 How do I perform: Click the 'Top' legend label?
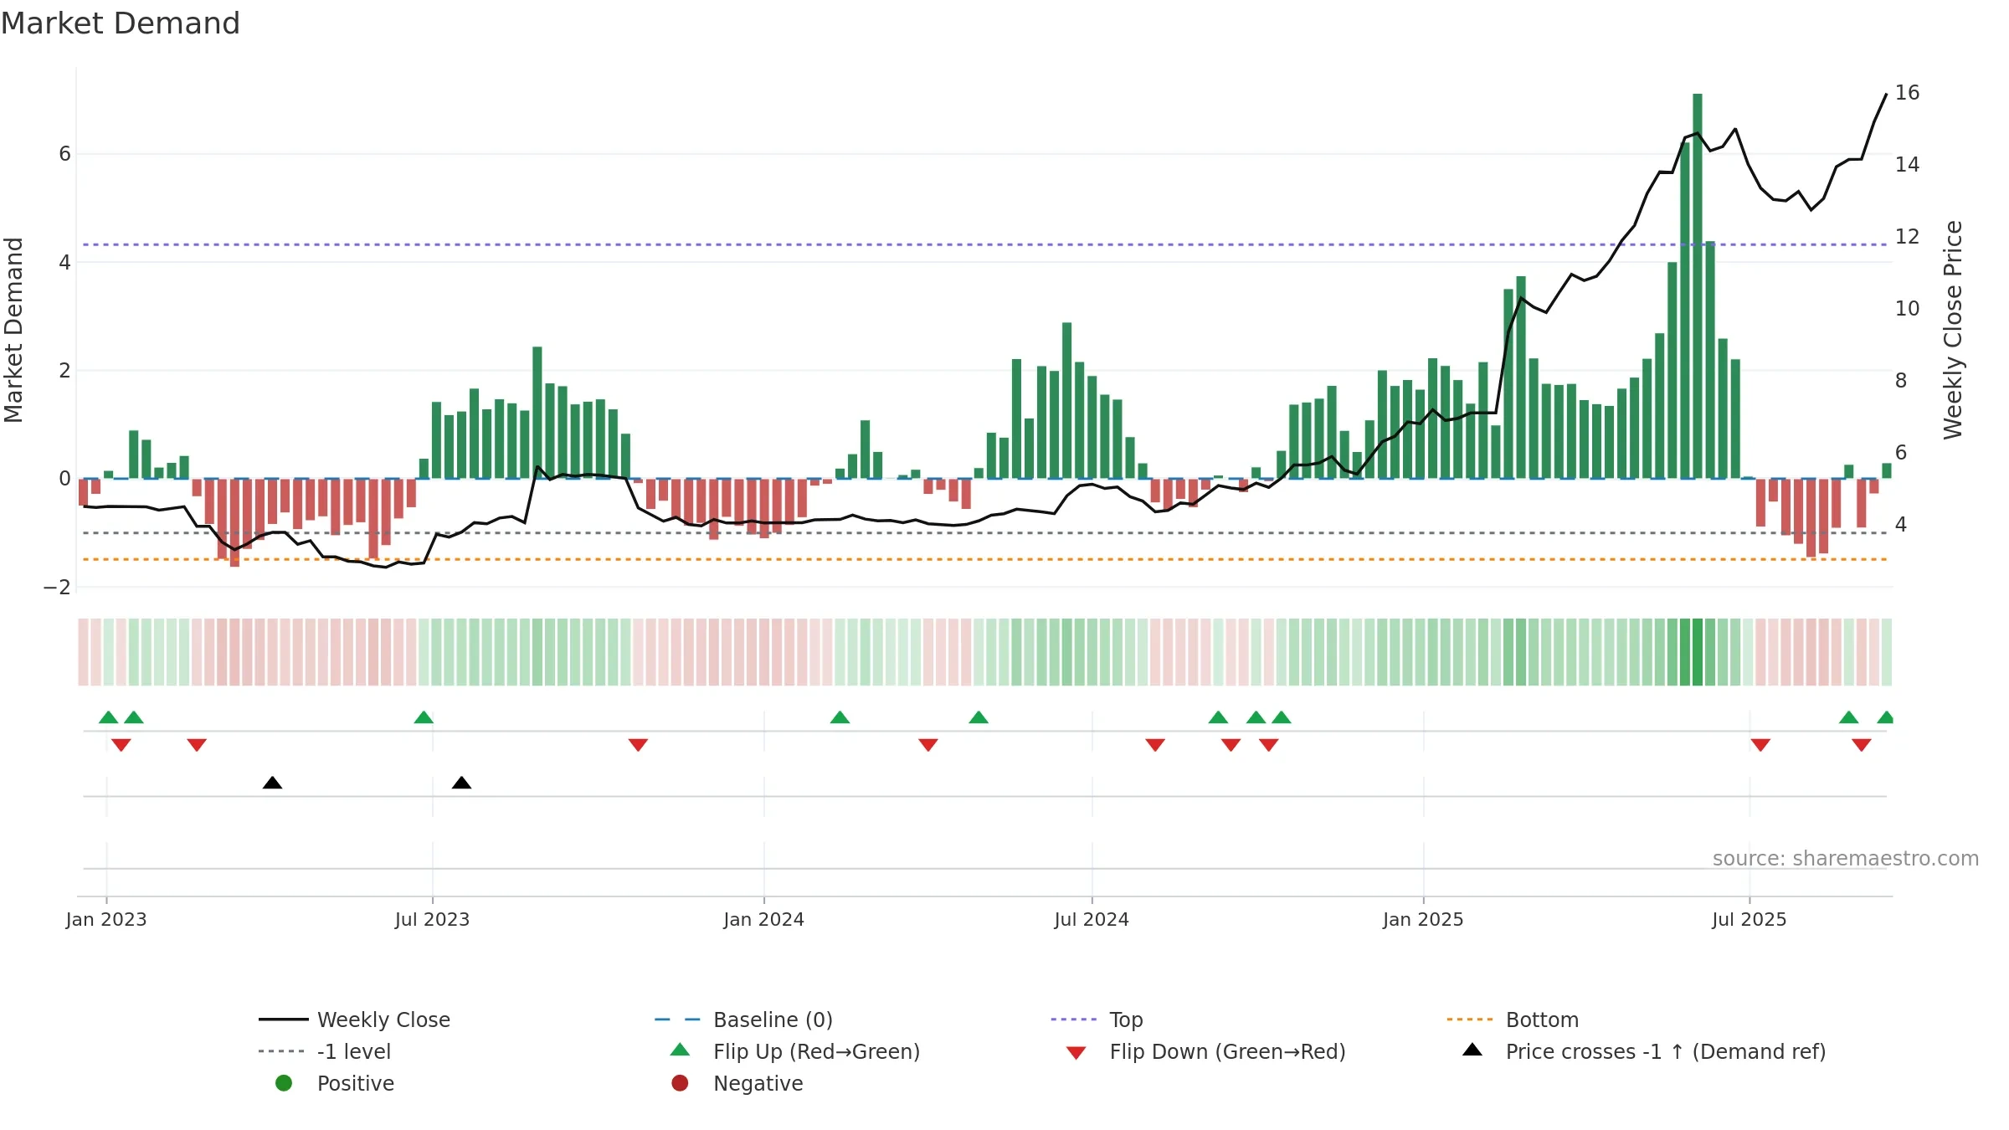(1126, 1020)
